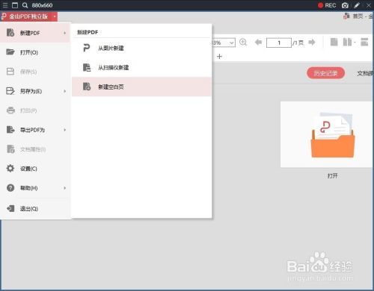Select the two-page view icon
374x291 pixels.
point(347,42)
